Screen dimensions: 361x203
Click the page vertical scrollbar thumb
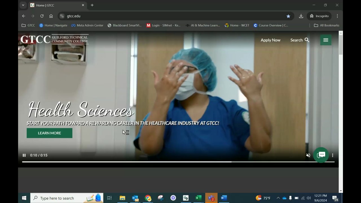coord(341,45)
